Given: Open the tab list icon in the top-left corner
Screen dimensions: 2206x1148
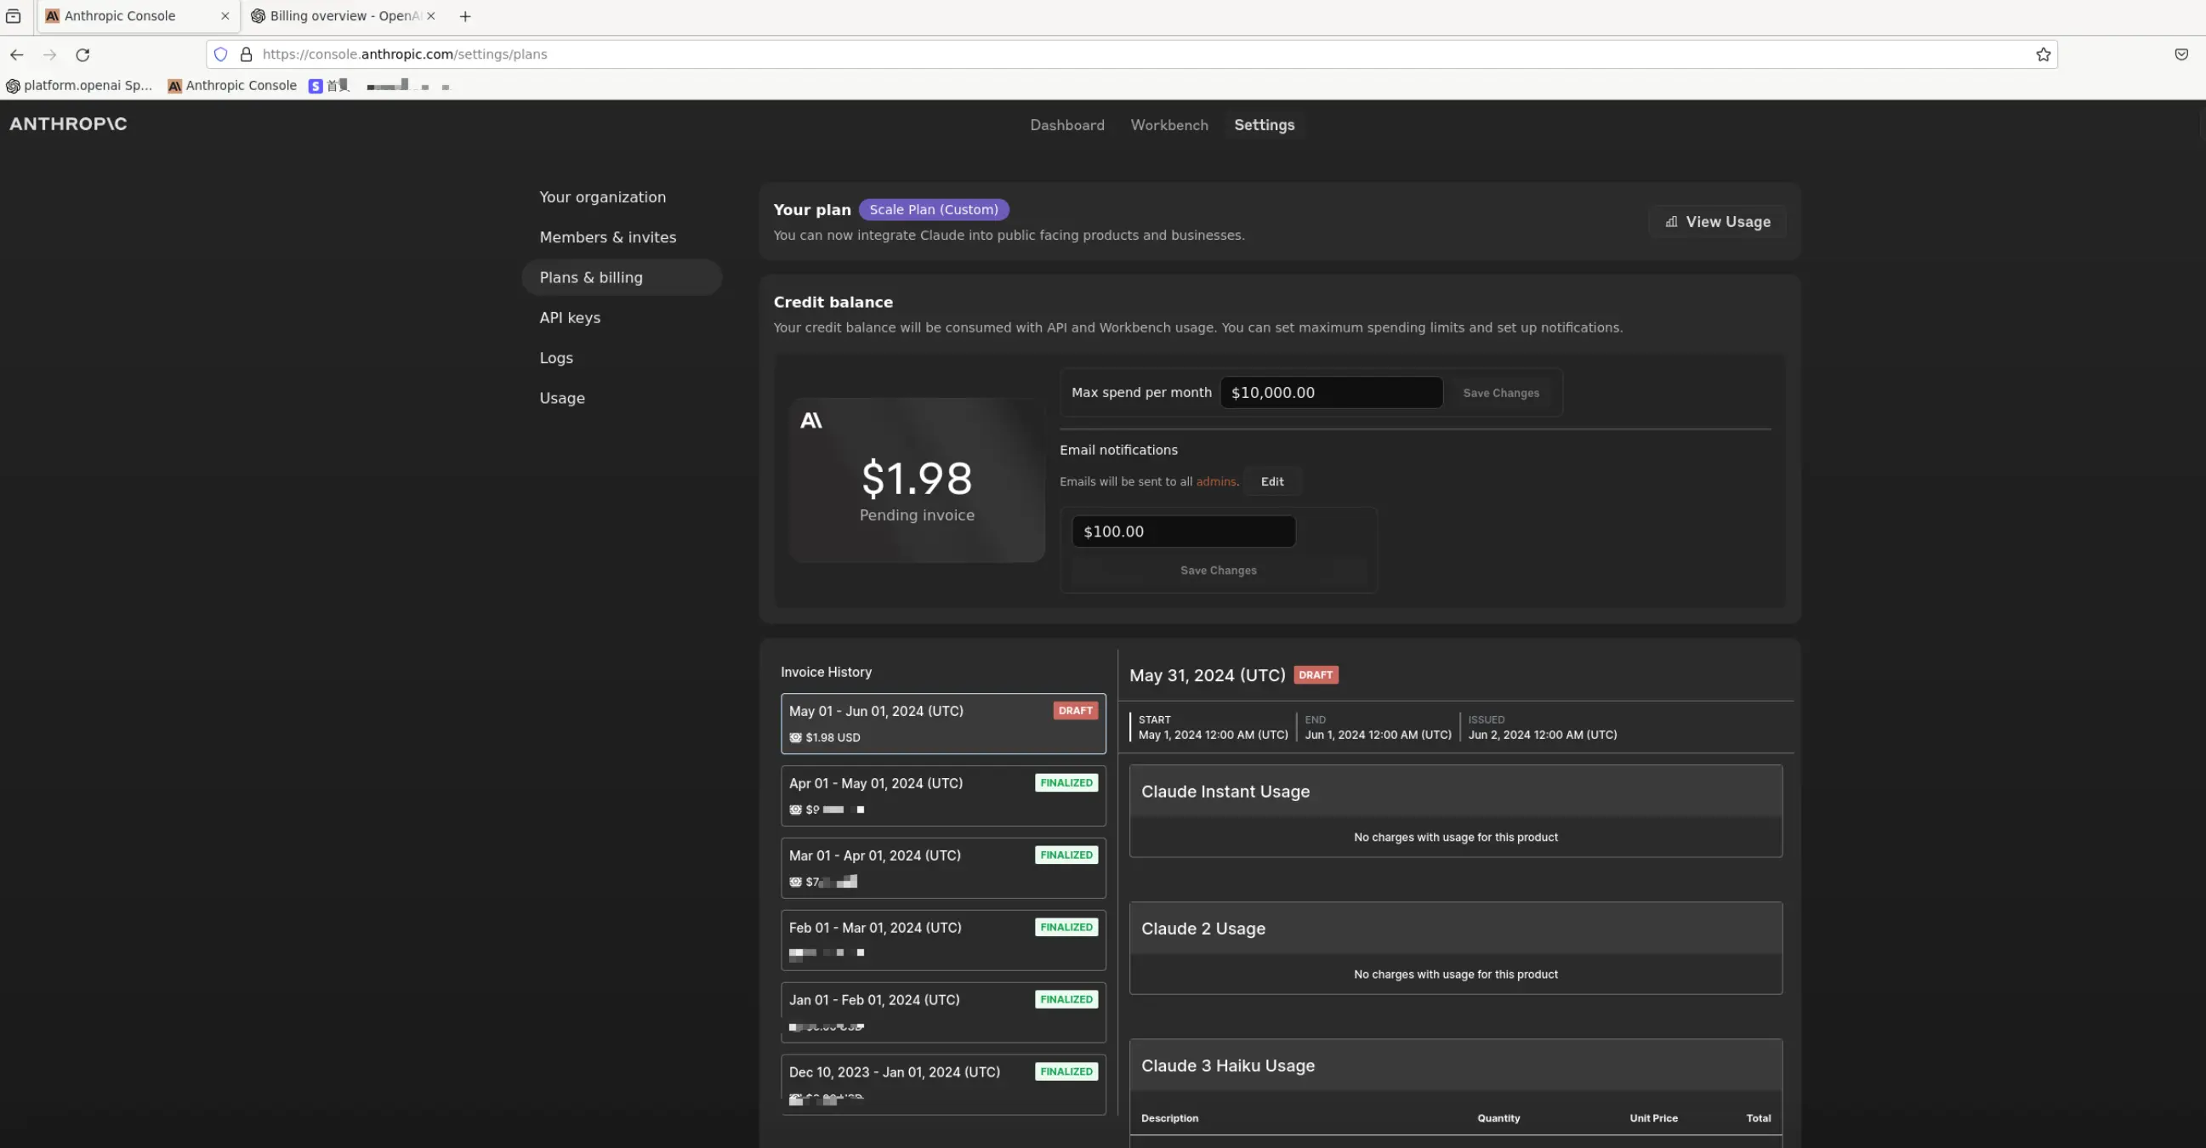Looking at the screenshot, I should (x=13, y=16).
